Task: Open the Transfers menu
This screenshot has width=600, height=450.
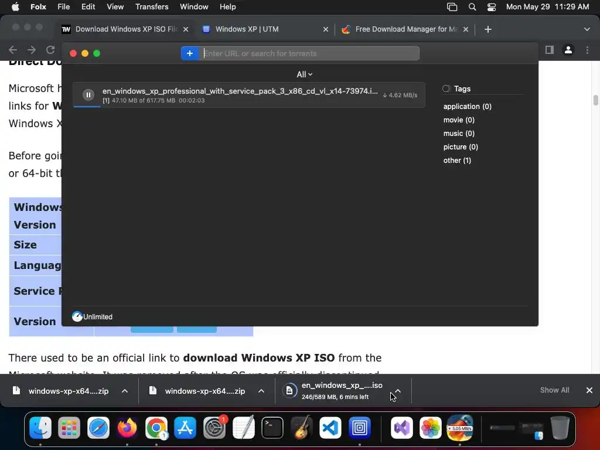Action: pyautogui.click(x=152, y=6)
